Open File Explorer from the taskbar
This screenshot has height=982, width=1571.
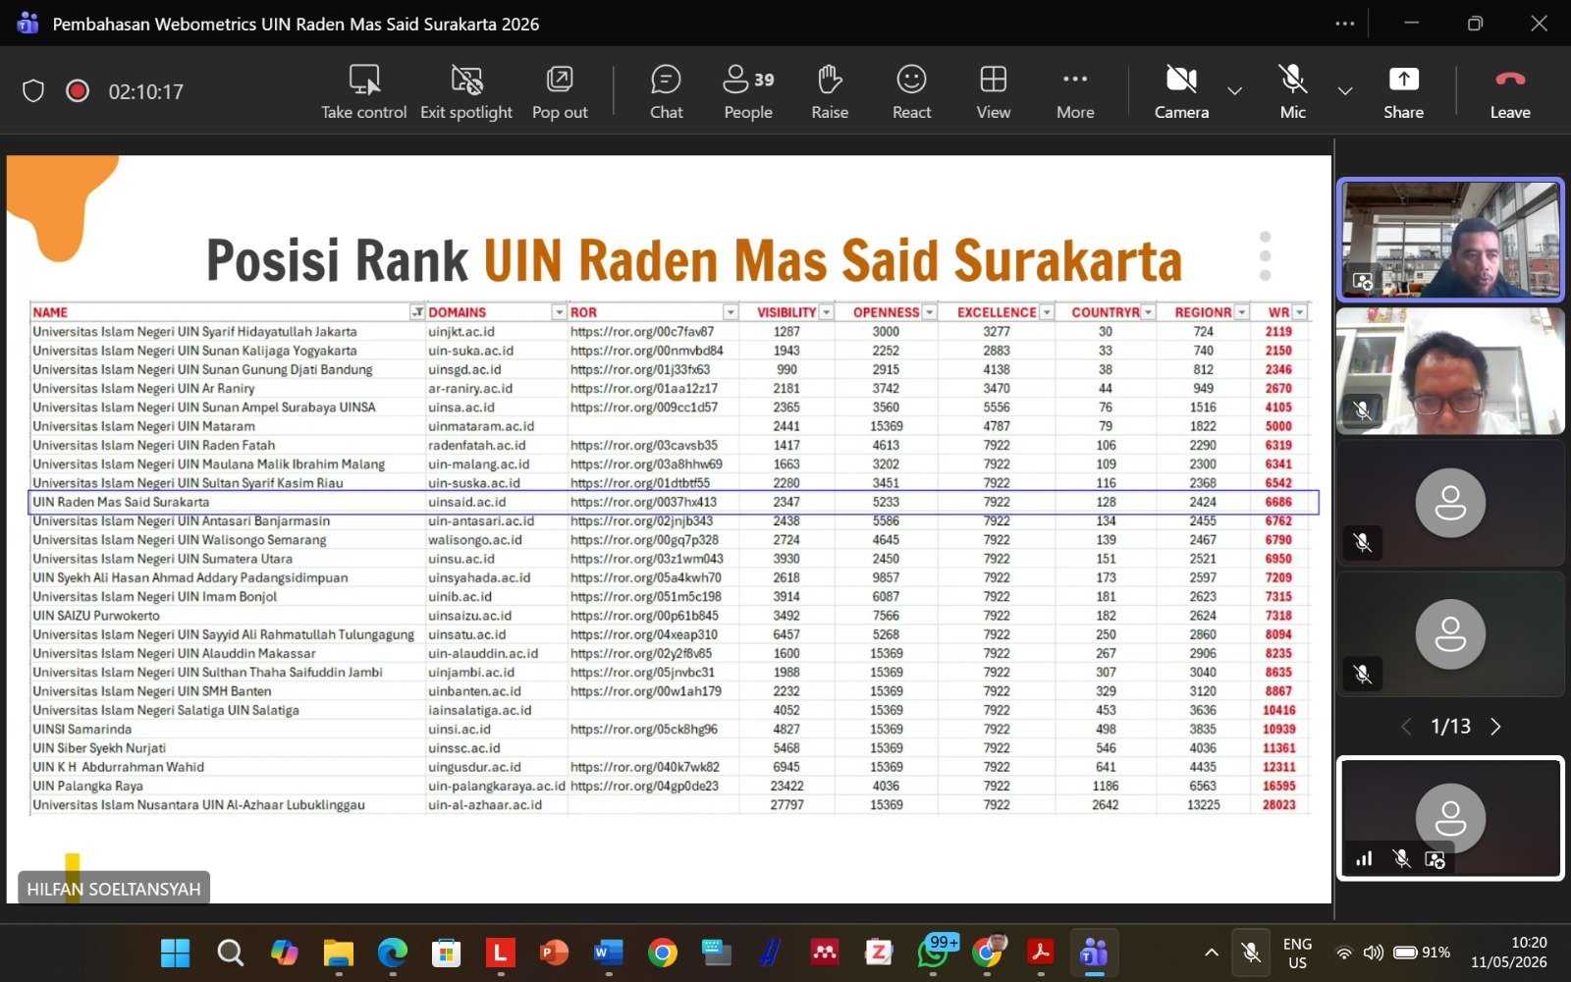[x=339, y=953]
